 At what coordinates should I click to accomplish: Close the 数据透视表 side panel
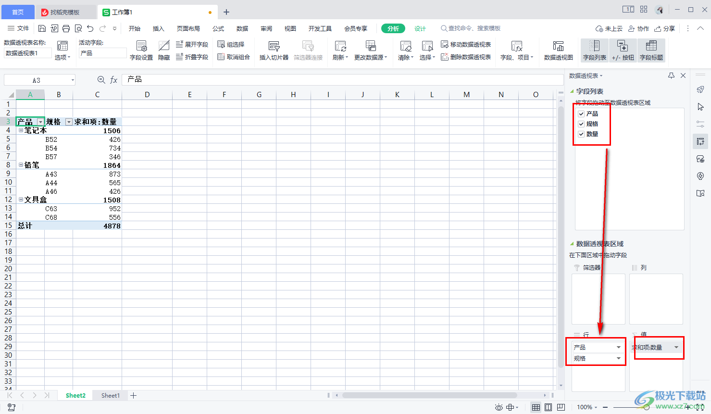(x=683, y=75)
